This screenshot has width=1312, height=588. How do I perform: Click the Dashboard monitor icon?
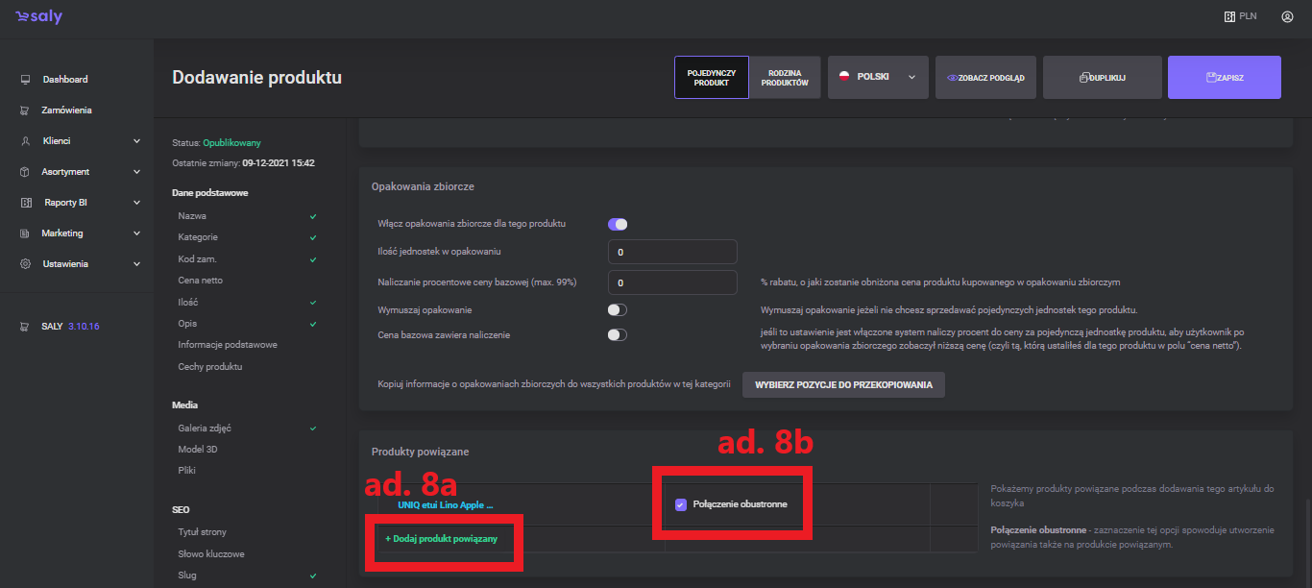pyautogui.click(x=25, y=80)
